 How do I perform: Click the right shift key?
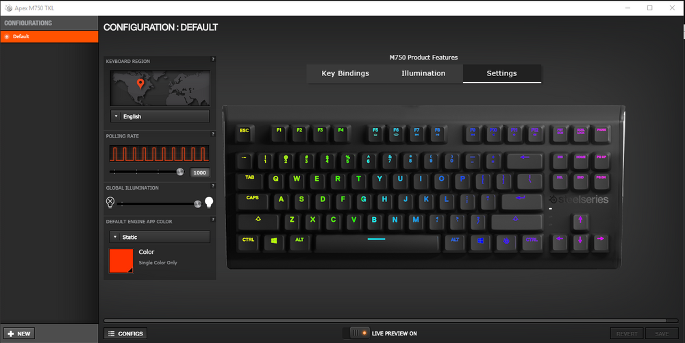pyautogui.click(x=516, y=222)
